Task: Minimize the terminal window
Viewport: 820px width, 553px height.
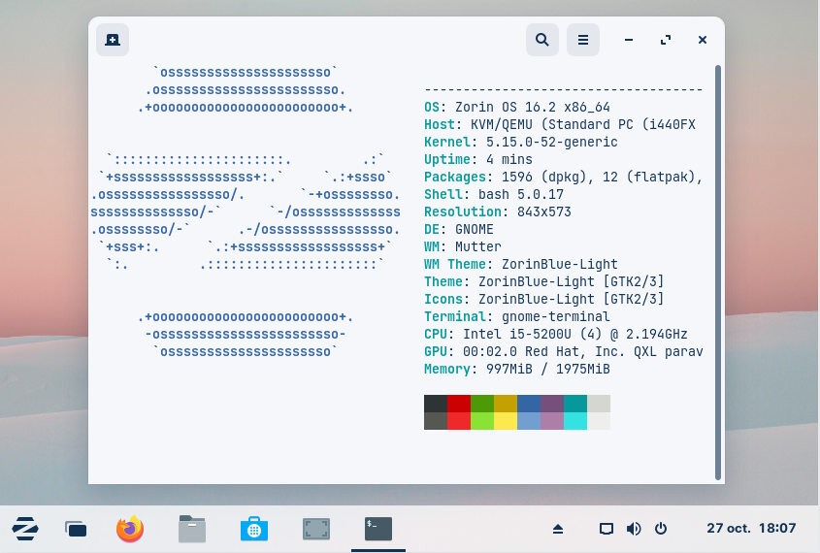Action: (x=630, y=40)
